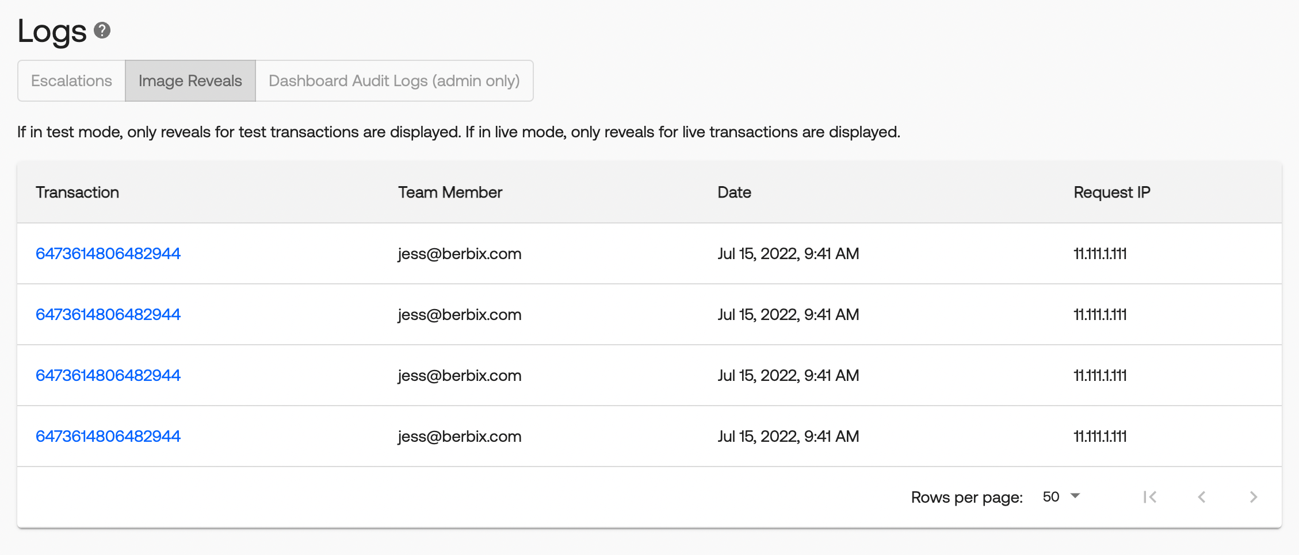Click the Transaction column header
This screenshot has width=1299, height=555.
pyautogui.click(x=78, y=192)
